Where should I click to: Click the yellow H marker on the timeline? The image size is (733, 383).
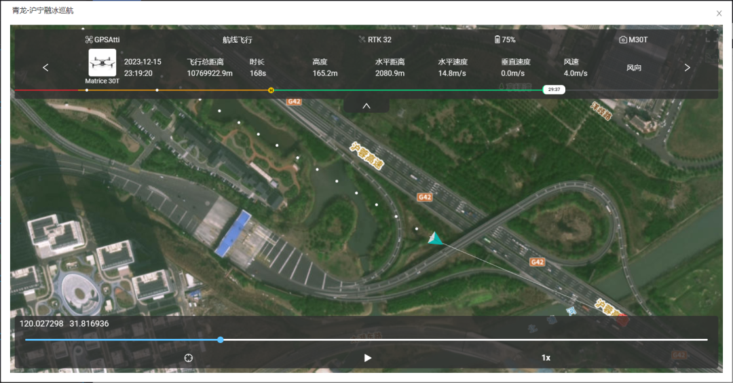(271, 90)
